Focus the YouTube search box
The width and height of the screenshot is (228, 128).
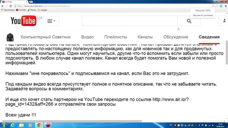130,21
